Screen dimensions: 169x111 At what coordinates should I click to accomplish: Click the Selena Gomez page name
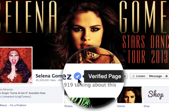click(x=49, y=76)
